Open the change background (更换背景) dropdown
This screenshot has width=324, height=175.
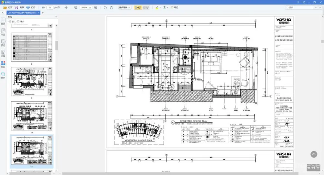[125, 7]
